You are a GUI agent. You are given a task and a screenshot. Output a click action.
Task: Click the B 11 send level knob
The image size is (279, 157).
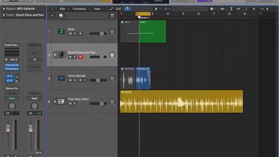click(17, 76)
